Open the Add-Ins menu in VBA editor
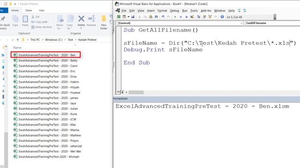The image size is (300, 168). 206,11
